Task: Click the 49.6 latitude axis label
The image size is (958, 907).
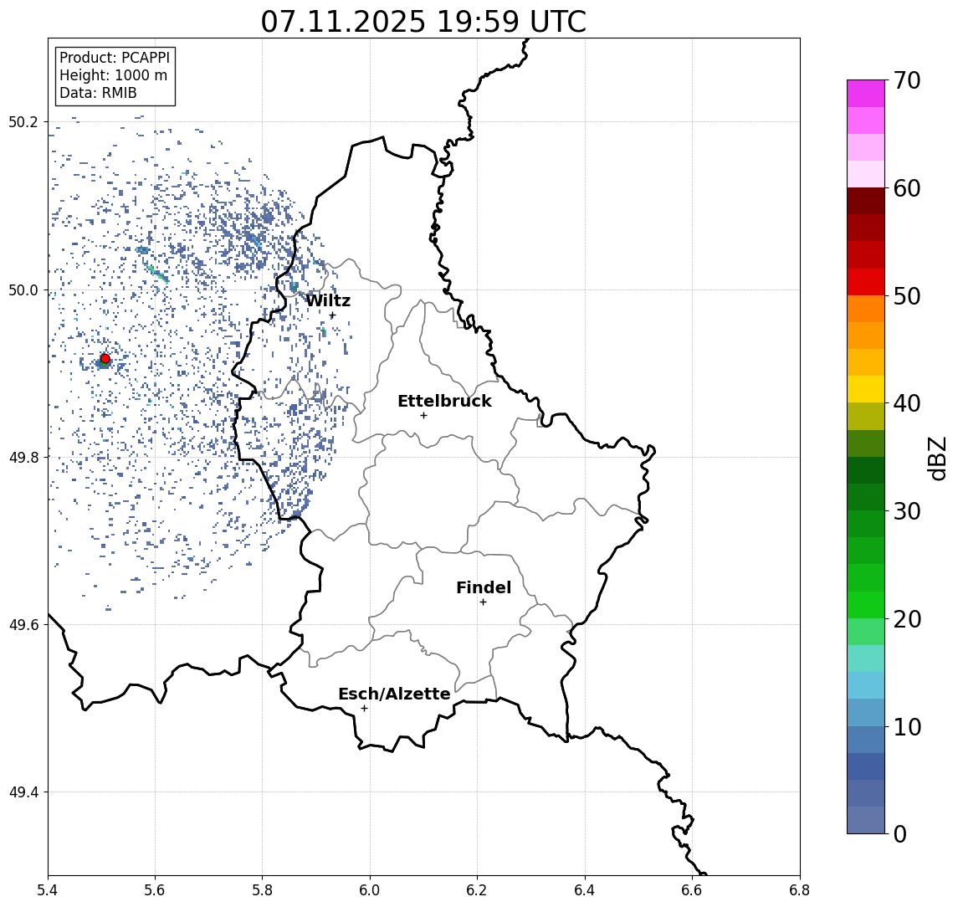Action: pos(23,625)
